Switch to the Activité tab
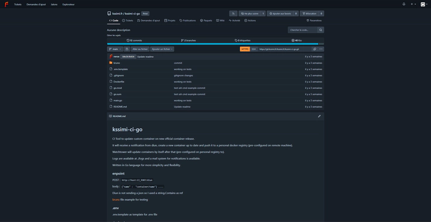 pyautogui.click(x=234, y=20)
